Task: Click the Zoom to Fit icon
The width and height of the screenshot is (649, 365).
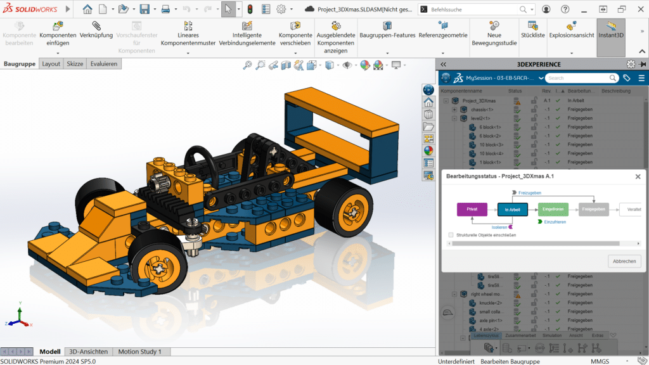Action: click(247, 65)
